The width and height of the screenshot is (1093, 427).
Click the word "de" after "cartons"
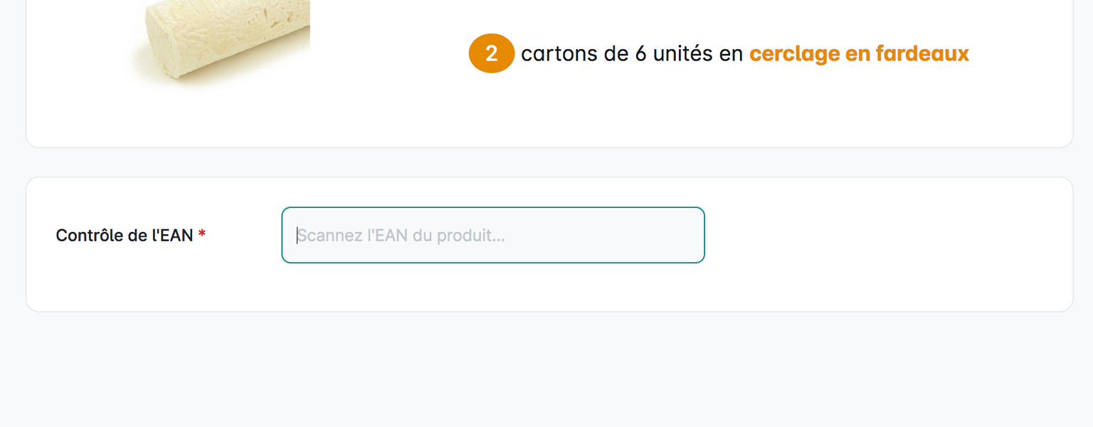[x=616, y=54]
